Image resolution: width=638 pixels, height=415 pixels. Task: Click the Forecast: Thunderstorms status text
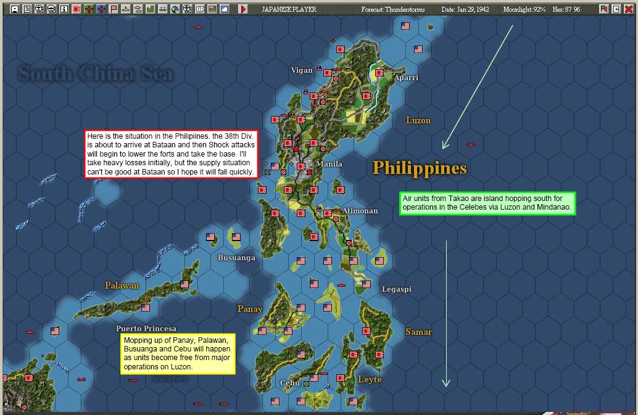[392, 9]
